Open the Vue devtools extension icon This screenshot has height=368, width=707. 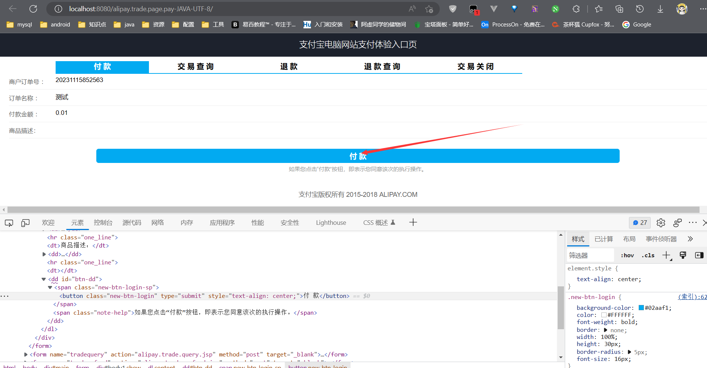494,9
